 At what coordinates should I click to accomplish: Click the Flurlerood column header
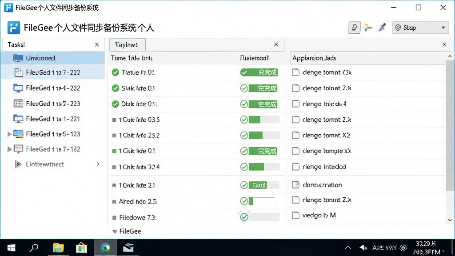coord(255,58)
